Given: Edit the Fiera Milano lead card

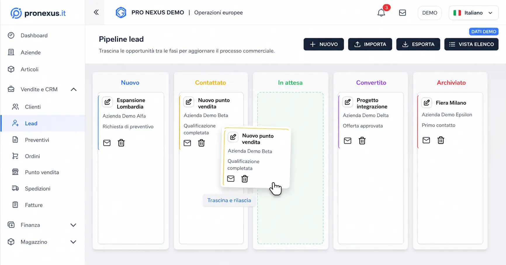Looking at the screenshot, I should [427, 102].
